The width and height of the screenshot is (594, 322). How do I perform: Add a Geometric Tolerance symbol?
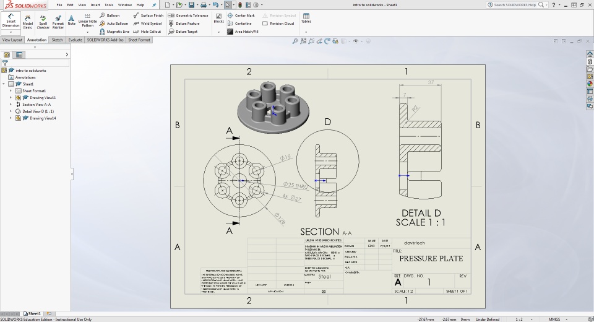pos(189,15)
